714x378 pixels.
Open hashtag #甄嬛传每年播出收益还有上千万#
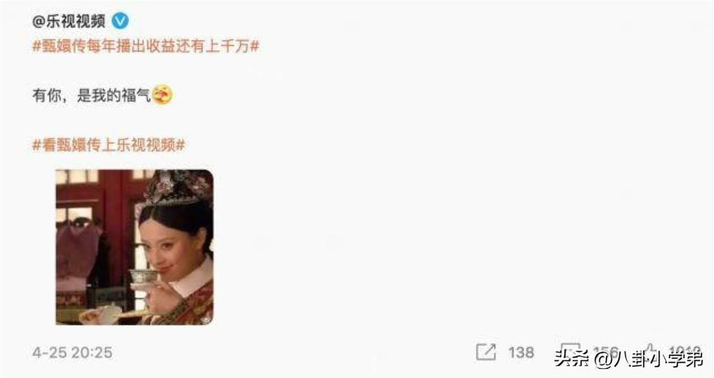coord(146,46)
